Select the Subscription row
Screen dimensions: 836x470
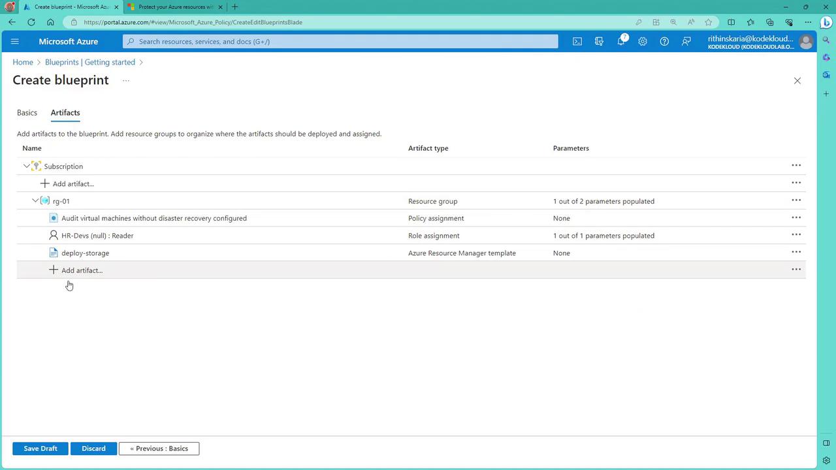coord(411,166)
